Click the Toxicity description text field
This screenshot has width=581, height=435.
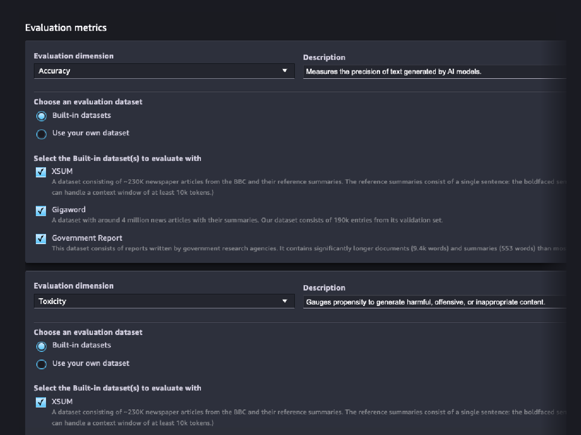433,302
